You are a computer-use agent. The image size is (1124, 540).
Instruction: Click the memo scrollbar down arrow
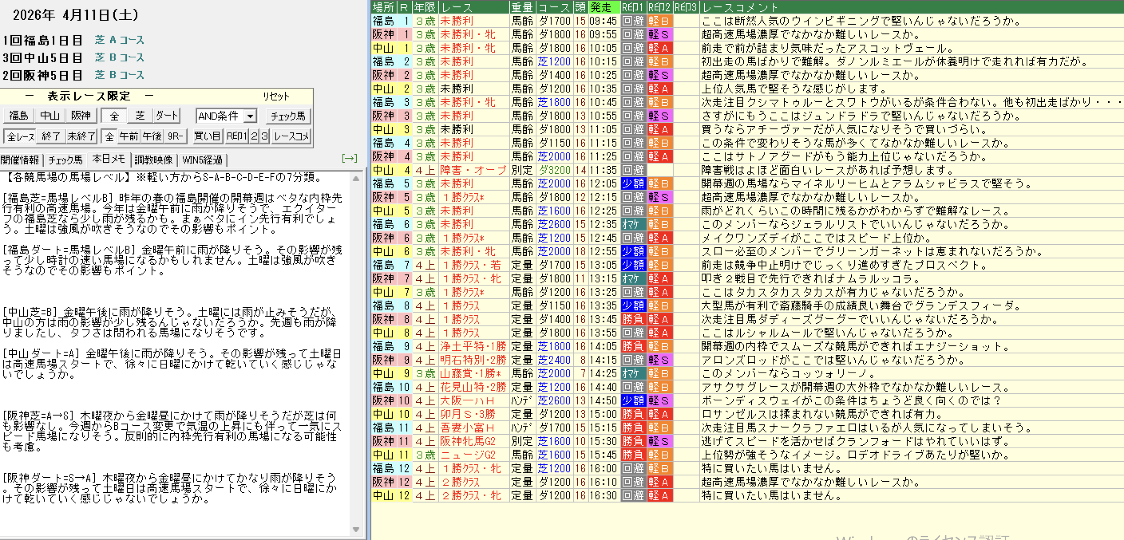click(x=356, y=529)
